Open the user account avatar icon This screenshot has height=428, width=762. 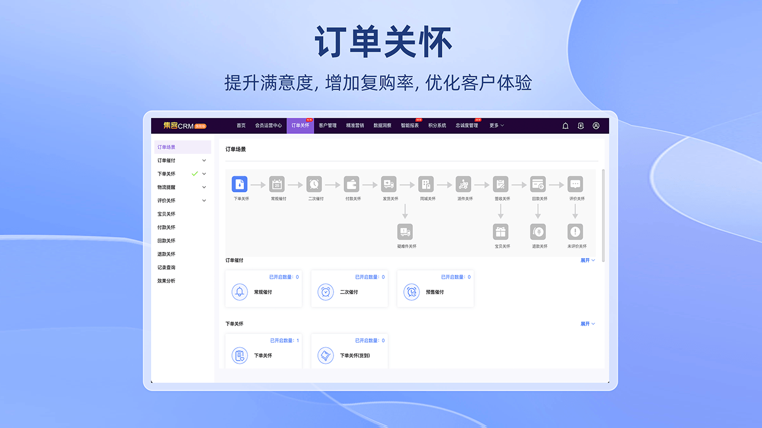point(596,126)
